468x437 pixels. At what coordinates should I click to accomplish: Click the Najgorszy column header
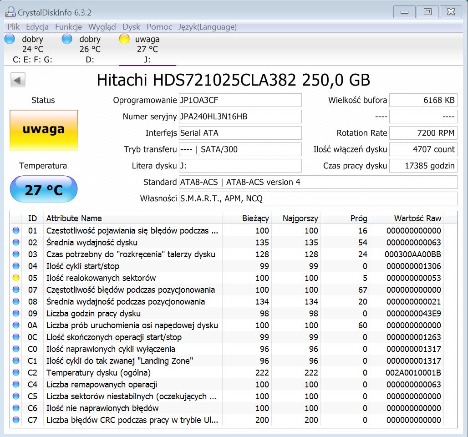pos(296,218)
